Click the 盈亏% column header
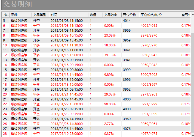194x137 pixels. pyautogui.click(x=185, y=15)
